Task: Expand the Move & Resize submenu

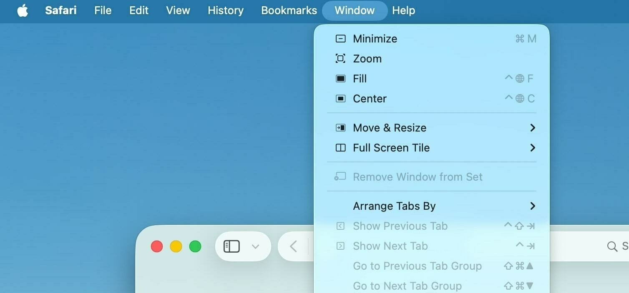Action: pos(432,128)
